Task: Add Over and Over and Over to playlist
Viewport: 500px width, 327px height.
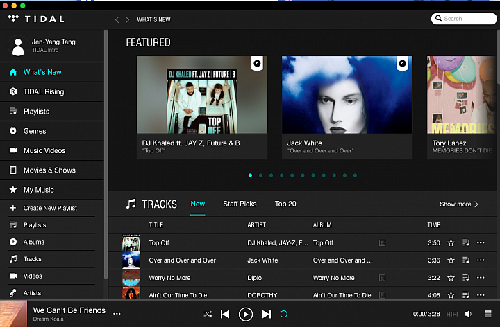Action: 466,260
